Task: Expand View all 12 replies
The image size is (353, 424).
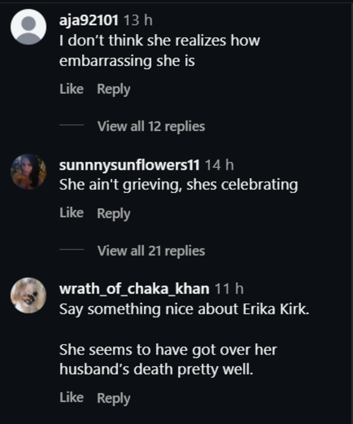Action: [151, 126]
